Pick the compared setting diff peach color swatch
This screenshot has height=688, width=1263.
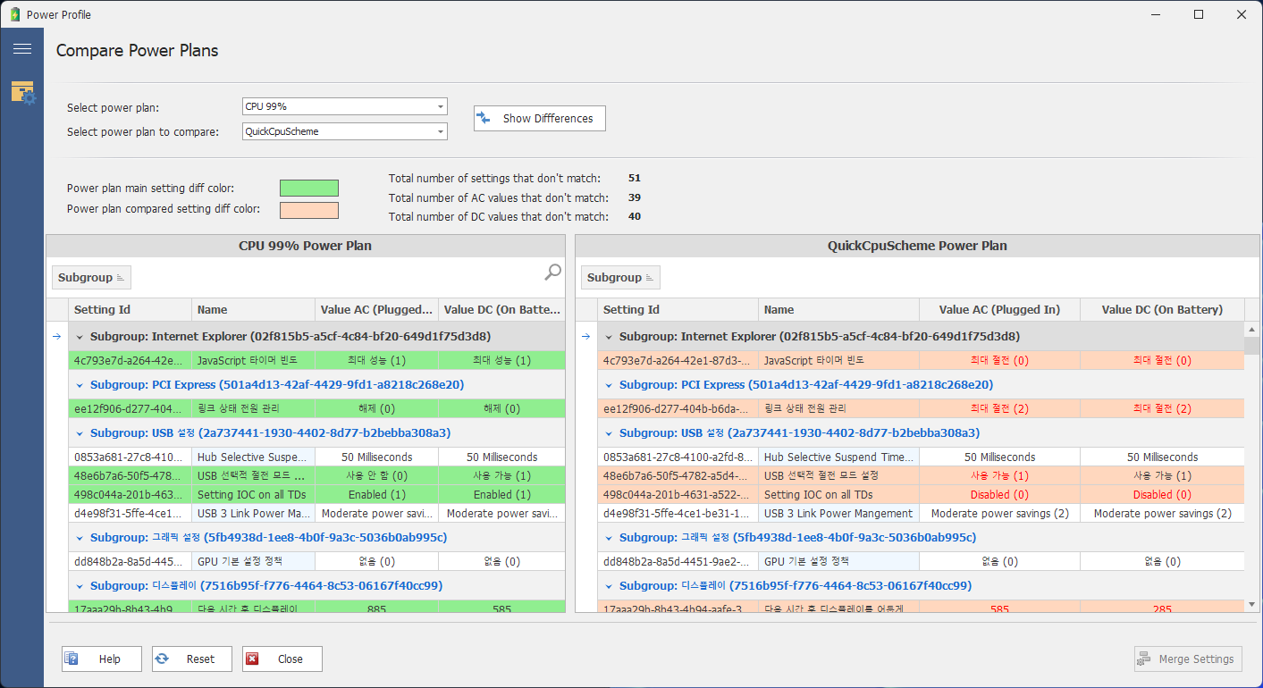pyautogui.click(x=309, y=210)
